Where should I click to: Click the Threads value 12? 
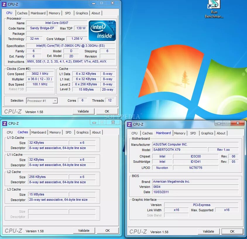110,100
